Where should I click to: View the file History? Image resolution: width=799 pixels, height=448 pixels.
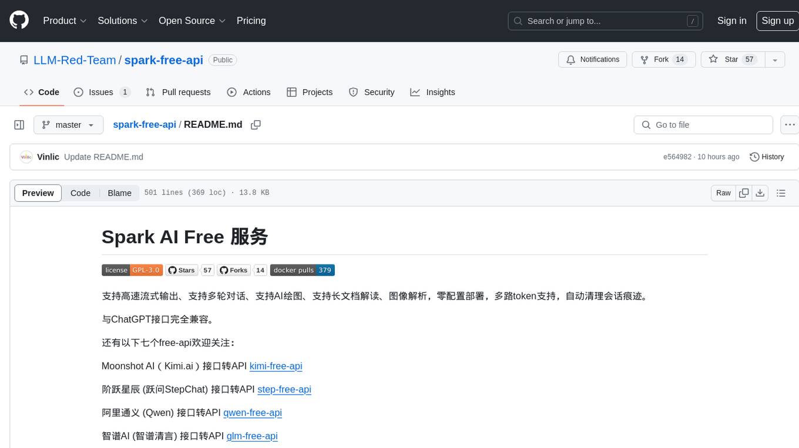click(x=767, y=157)
